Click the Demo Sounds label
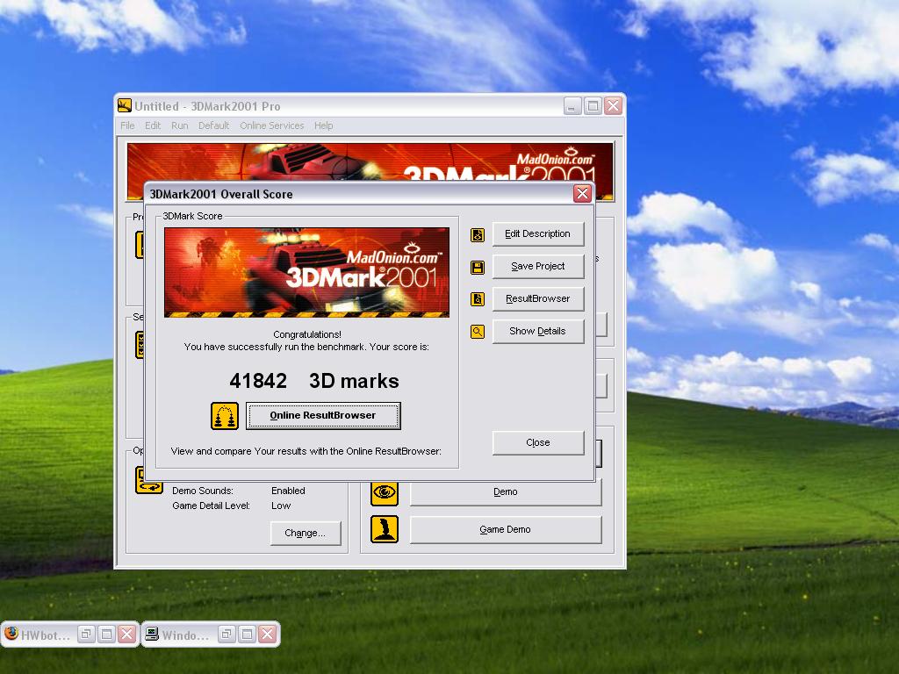Viewport: 899px width, 674px height. tap(203, 491)
